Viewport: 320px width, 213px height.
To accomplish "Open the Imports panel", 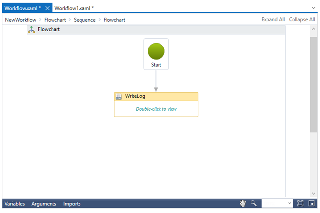I will [72, 204].
